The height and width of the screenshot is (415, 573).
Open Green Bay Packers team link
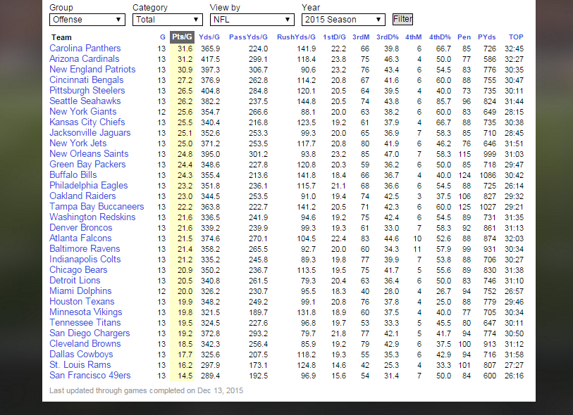coord(87,165)
